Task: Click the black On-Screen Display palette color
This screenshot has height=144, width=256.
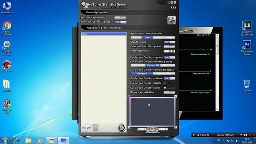Action: click(x=168, y=83)
